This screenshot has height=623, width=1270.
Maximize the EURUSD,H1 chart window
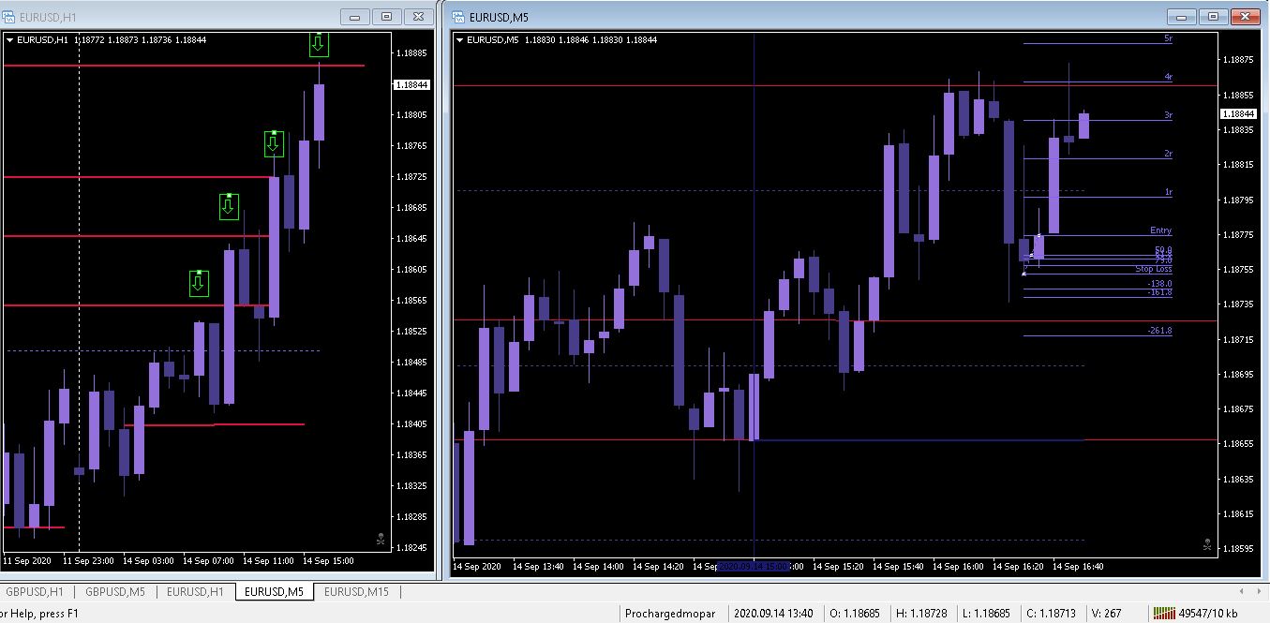[385, 16]
